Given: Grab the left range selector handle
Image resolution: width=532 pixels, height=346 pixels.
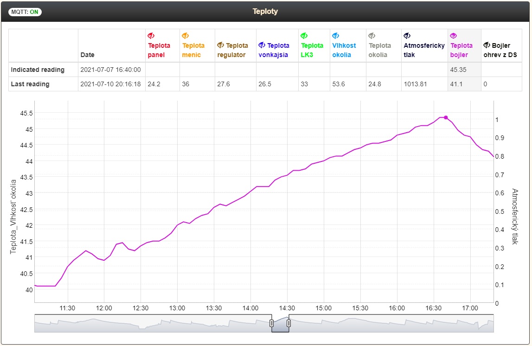Looking at the screenshot, I should 272,323.
